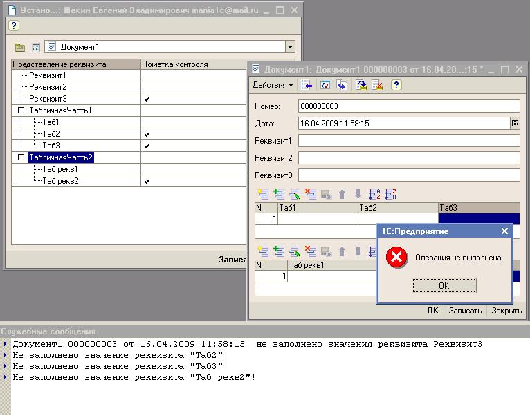Click the copy document icon in Документ1 toolbar
This screenshot has height=415, width=530.
(x=342, y=86)
